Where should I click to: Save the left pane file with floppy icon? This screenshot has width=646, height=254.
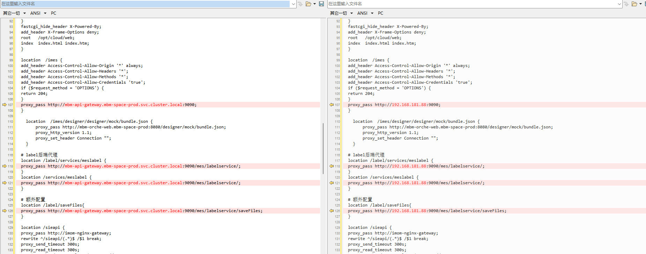(x=321, y=4)
